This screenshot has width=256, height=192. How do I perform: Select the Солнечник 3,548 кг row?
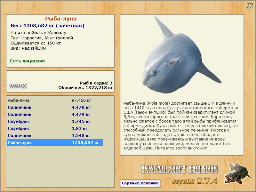55,135
